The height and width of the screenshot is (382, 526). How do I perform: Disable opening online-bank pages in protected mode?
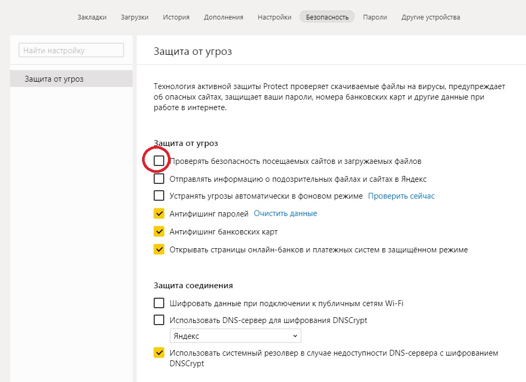pyautogui.click(x=159, y=249)
